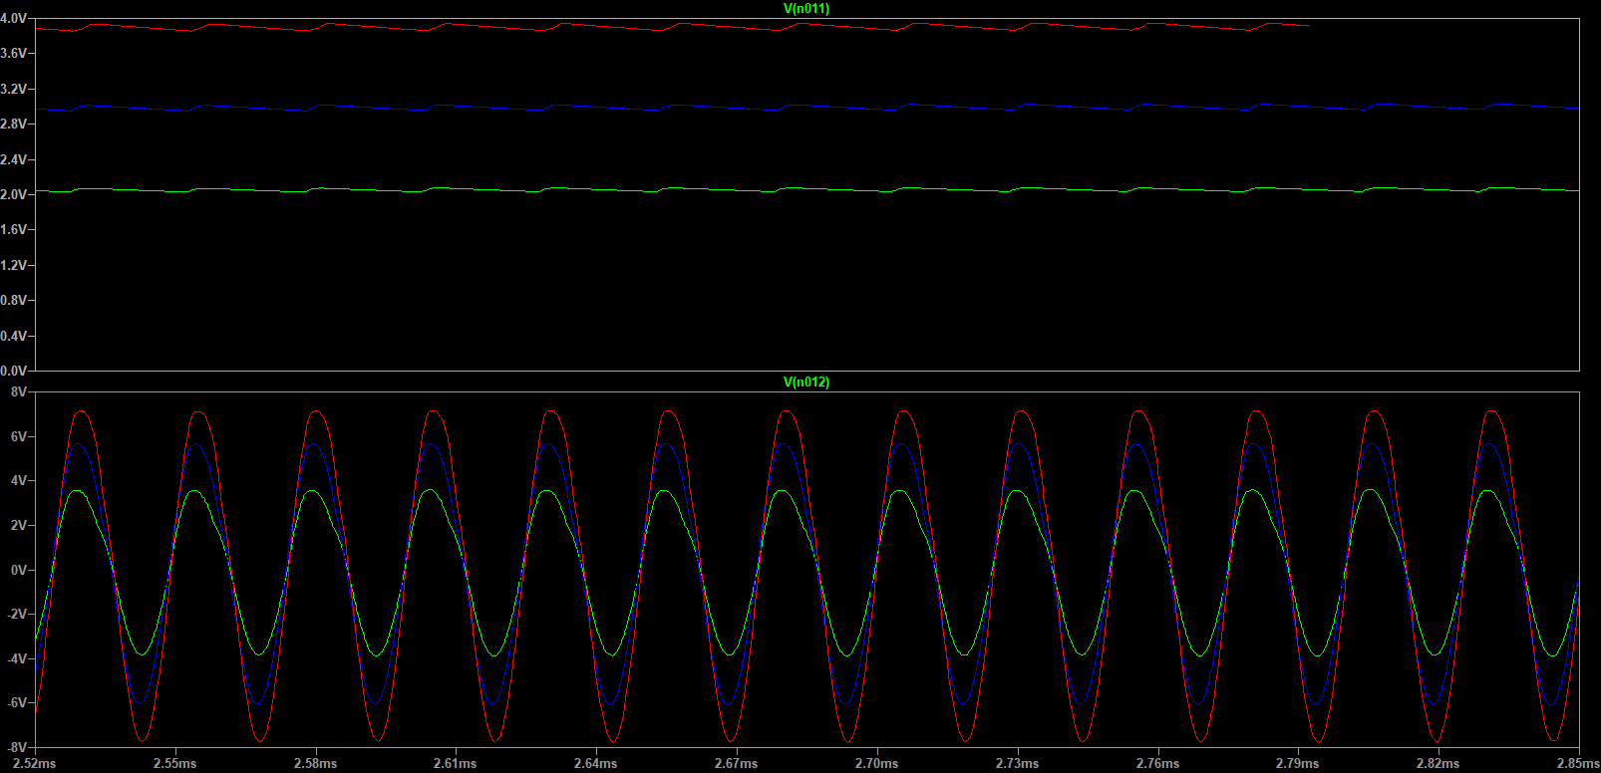The image size is (1601, 773).
Task: Click the 2.70ms time axis label
Action: pyautogui.click(x=877, y=764)
